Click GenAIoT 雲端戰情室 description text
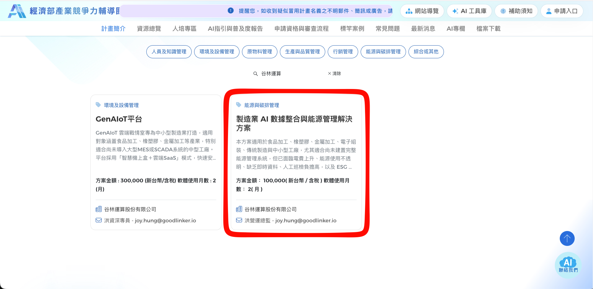Viewport: 593px width, 289px height. tap(156, 145)
